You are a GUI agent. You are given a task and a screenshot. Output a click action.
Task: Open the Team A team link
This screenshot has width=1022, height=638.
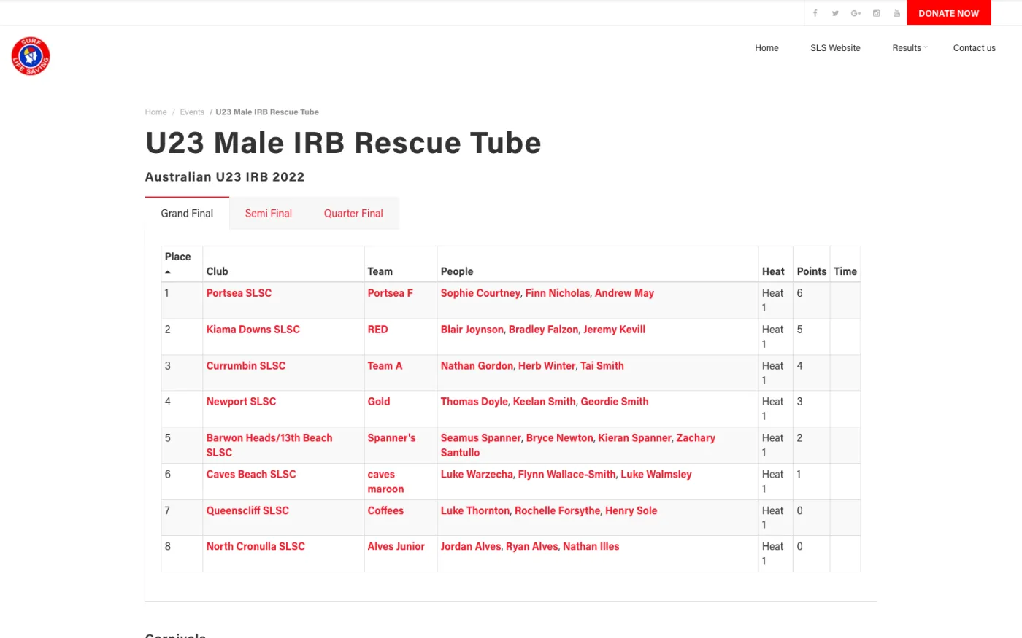(x=385, y=366)
